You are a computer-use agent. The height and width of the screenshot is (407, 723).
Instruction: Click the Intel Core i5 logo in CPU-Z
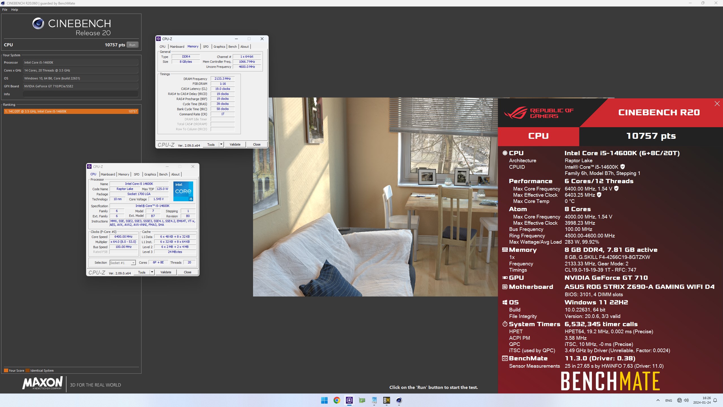point(183,191)
